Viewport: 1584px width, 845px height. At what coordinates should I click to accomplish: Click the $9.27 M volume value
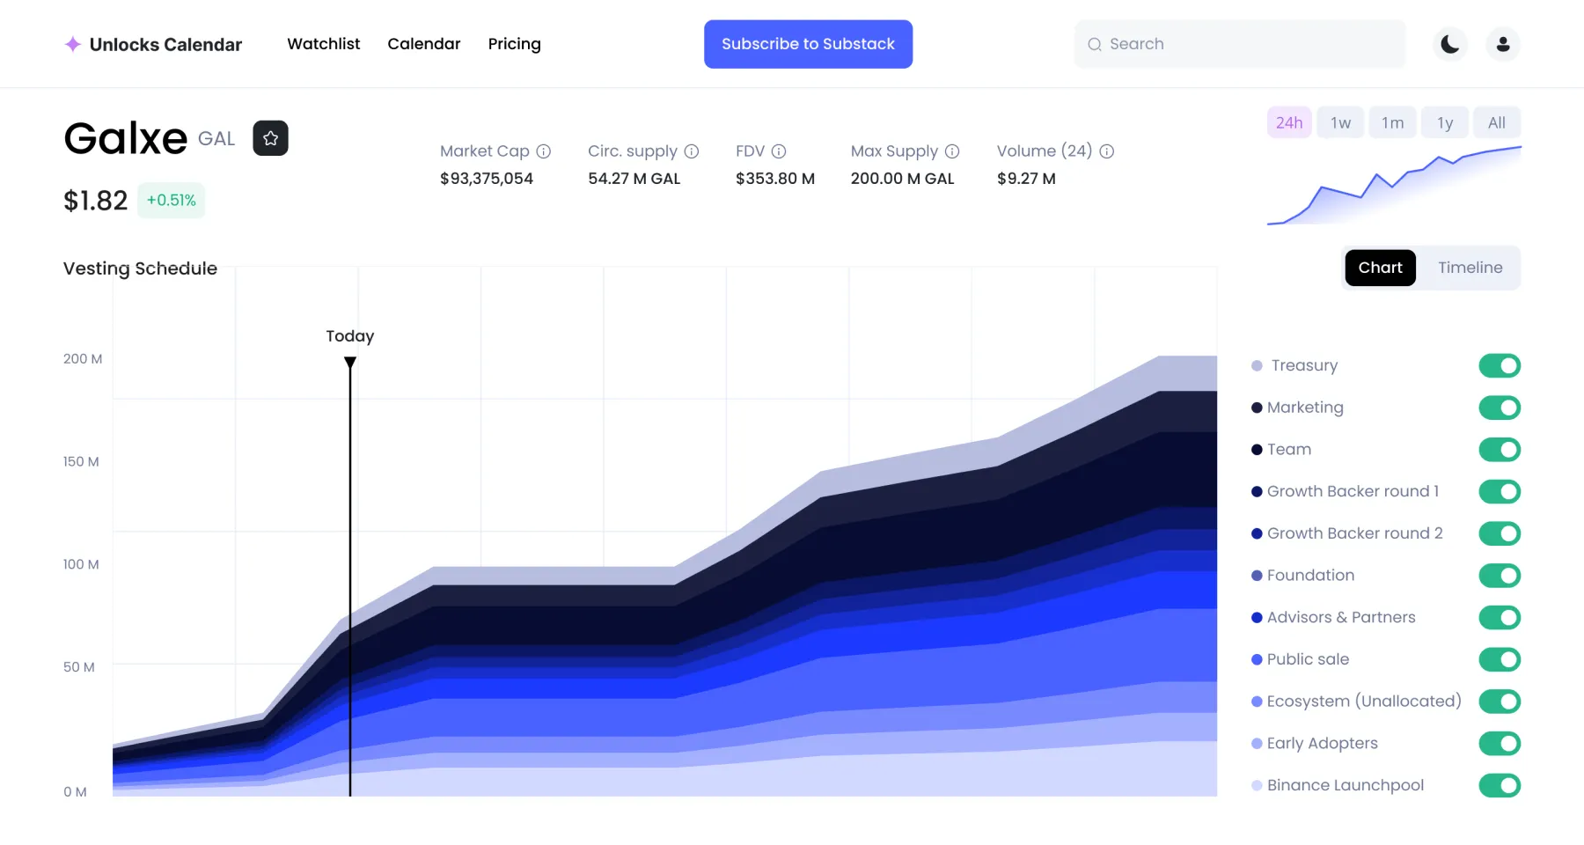1026,179
